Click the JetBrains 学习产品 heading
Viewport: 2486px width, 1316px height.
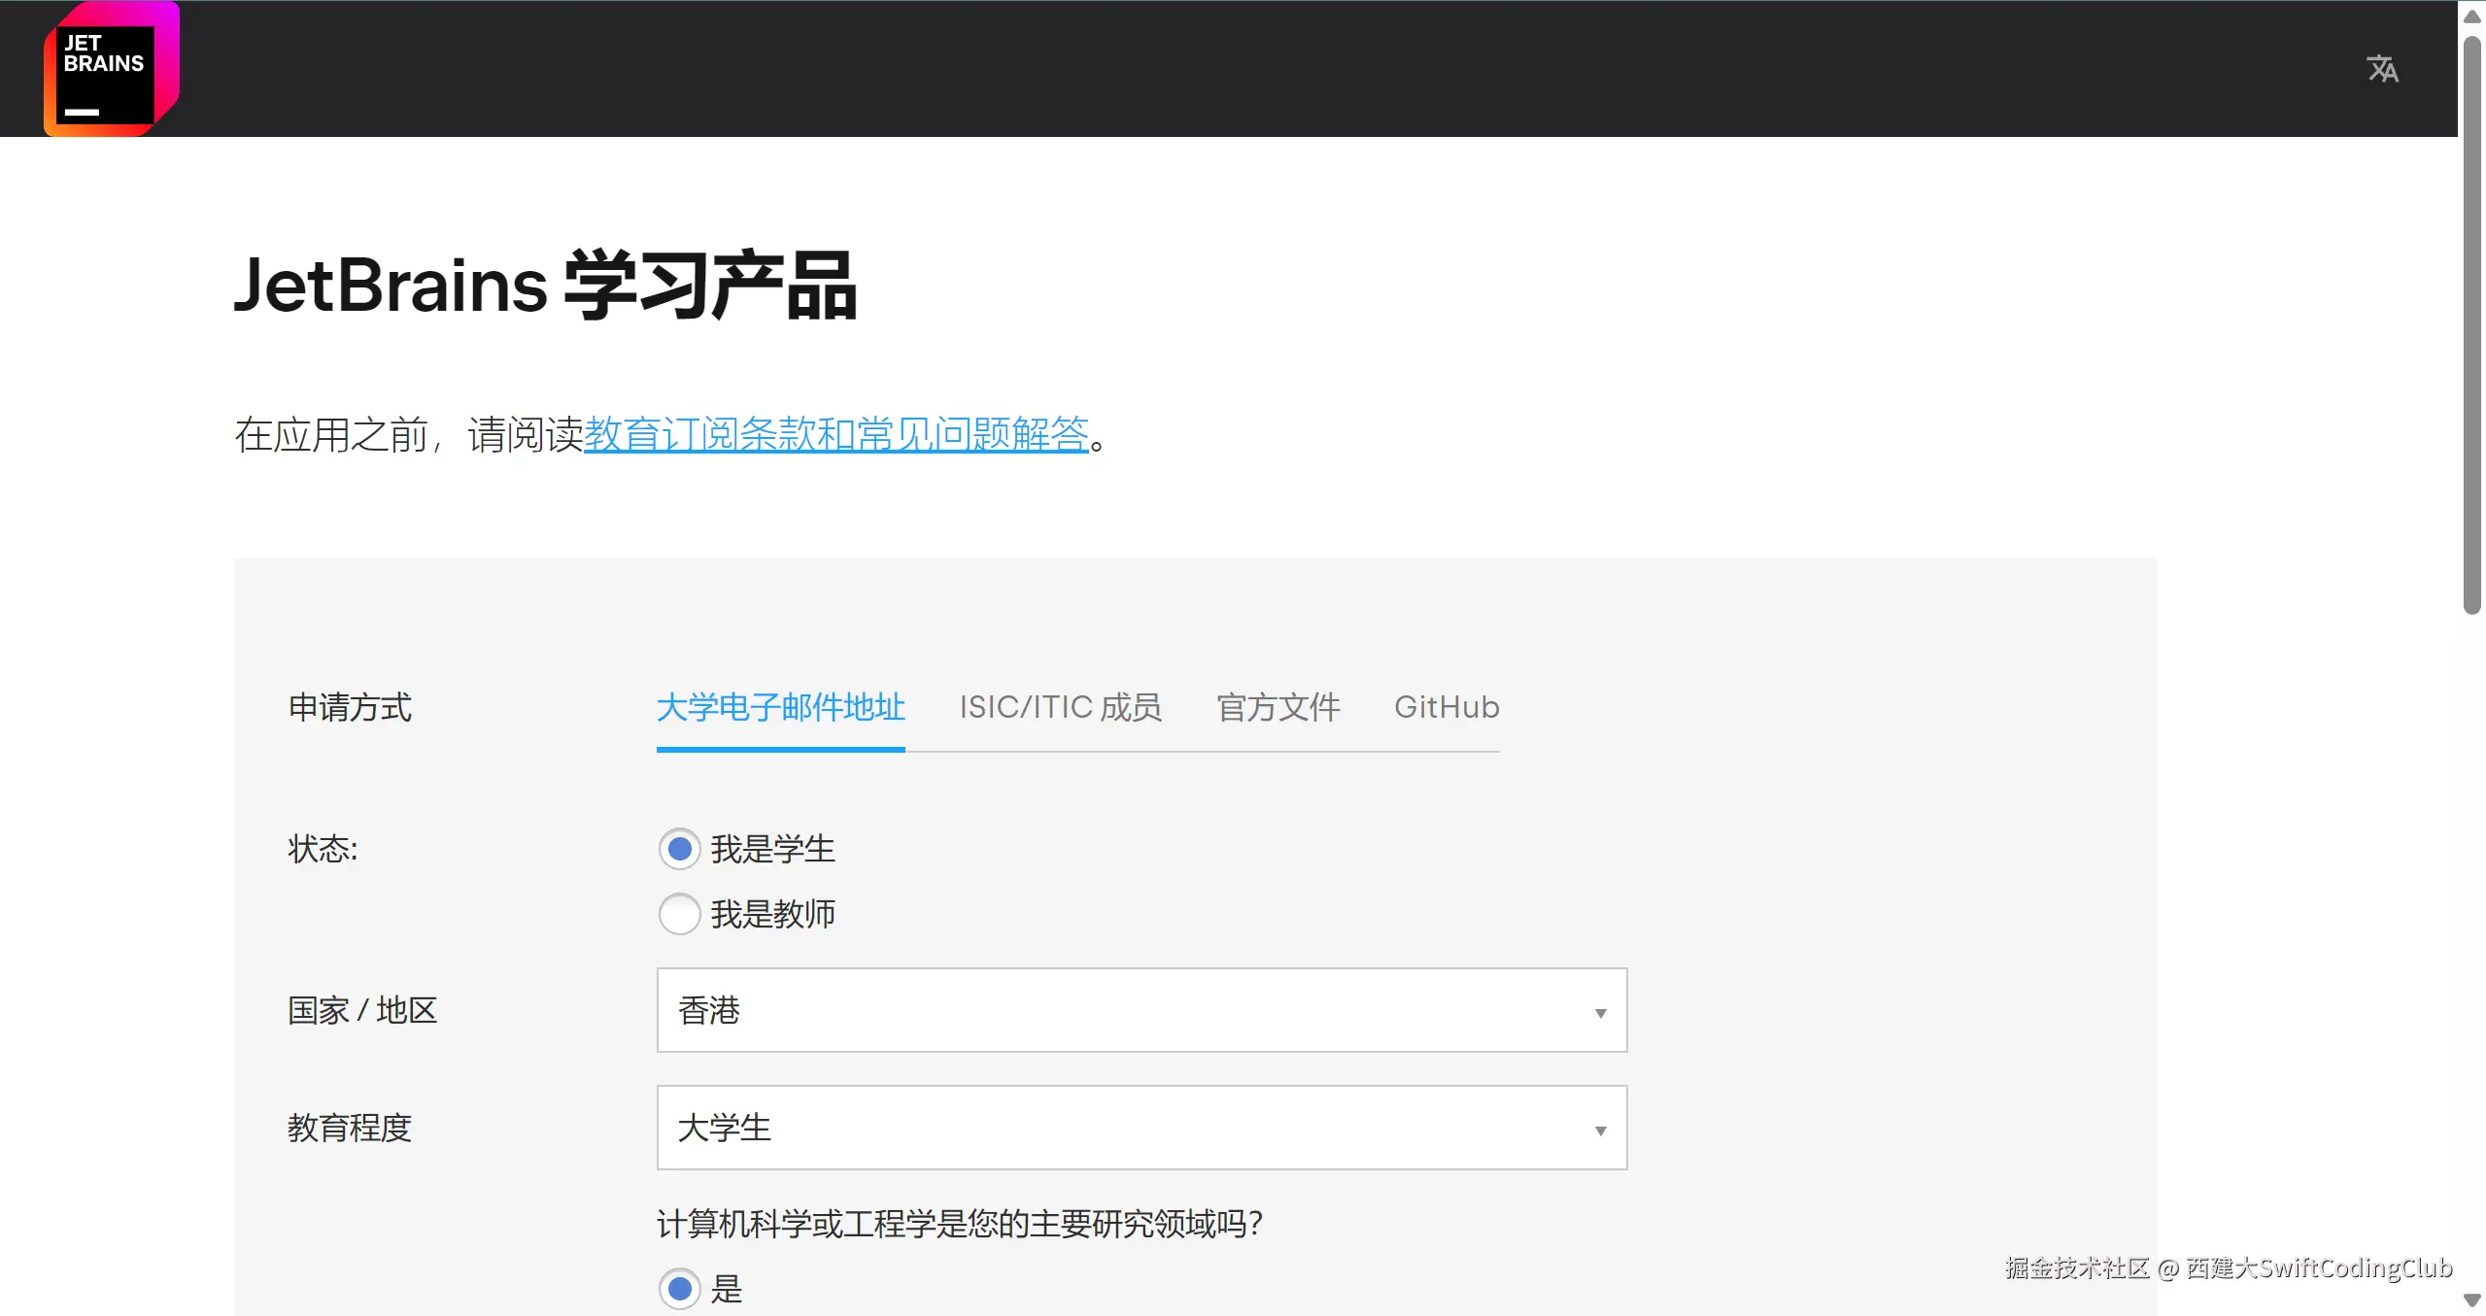(x=544, y=286)
